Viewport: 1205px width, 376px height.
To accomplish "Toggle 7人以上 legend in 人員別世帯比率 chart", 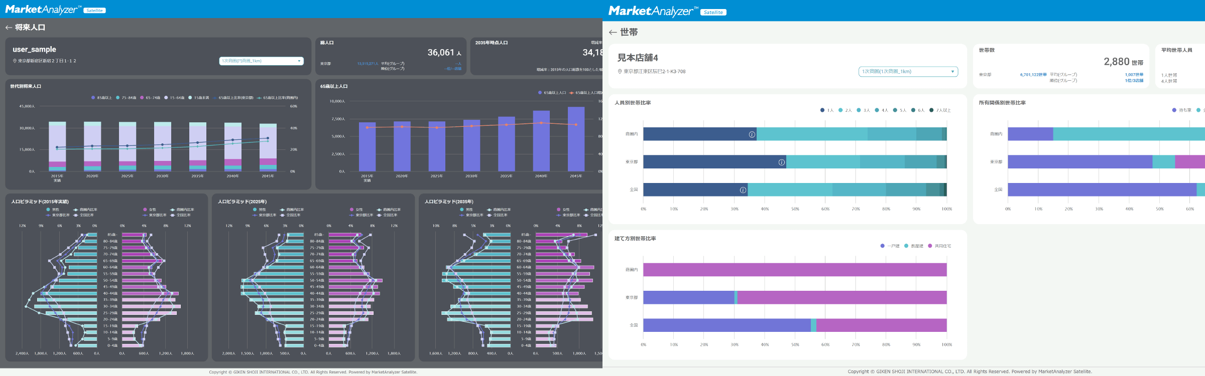I will 940,110.
